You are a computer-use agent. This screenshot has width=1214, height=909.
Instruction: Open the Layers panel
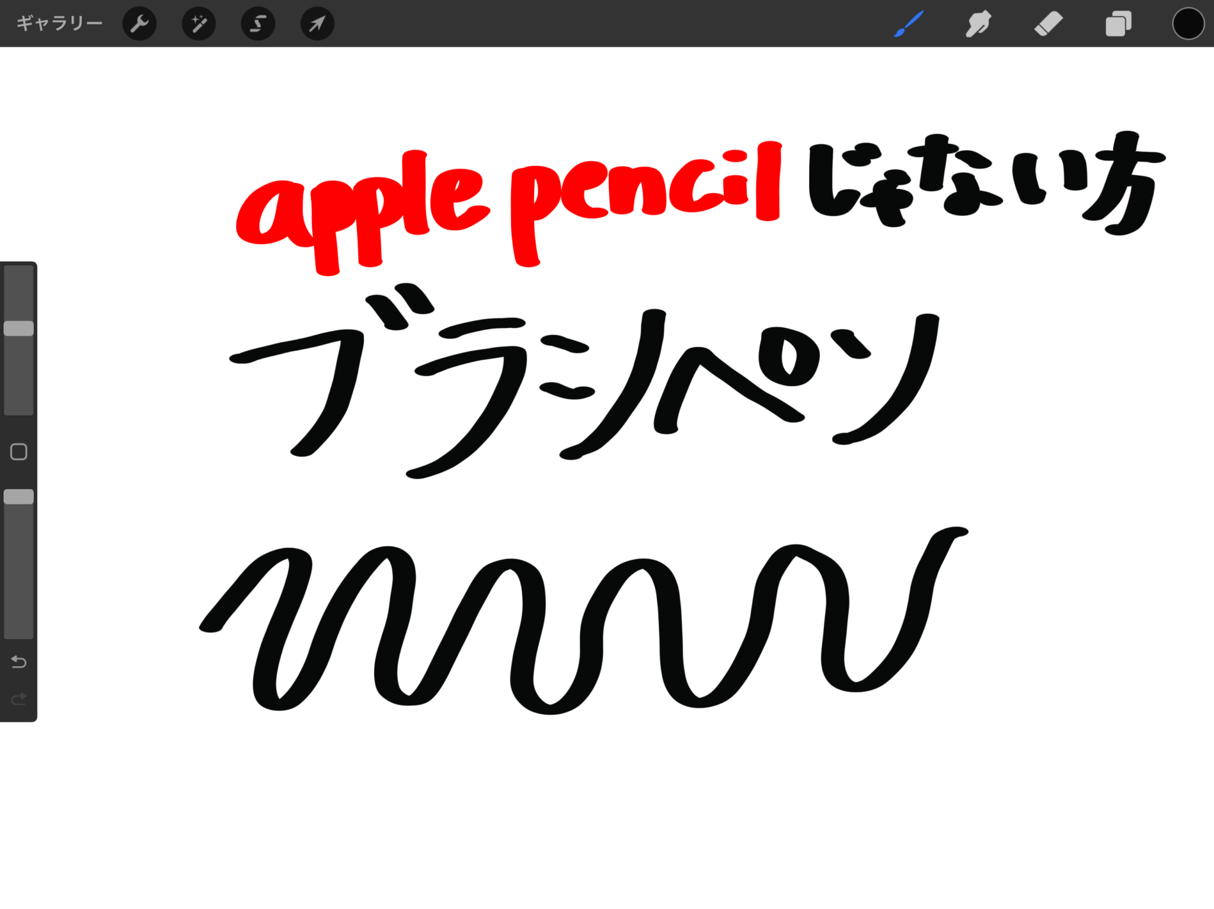point(1118,24)
